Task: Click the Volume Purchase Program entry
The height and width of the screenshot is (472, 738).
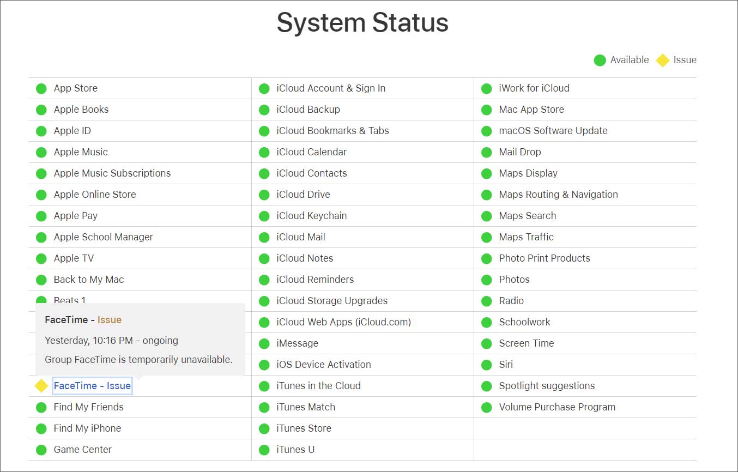Action: [557, 407]
